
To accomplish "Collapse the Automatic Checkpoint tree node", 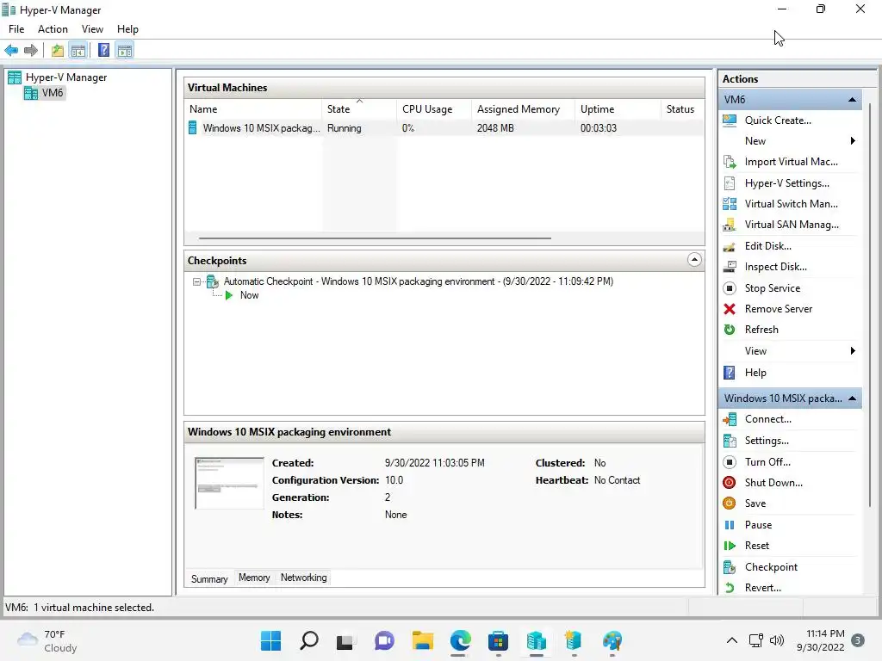I will pyautogui.click(x=196, y=281).
